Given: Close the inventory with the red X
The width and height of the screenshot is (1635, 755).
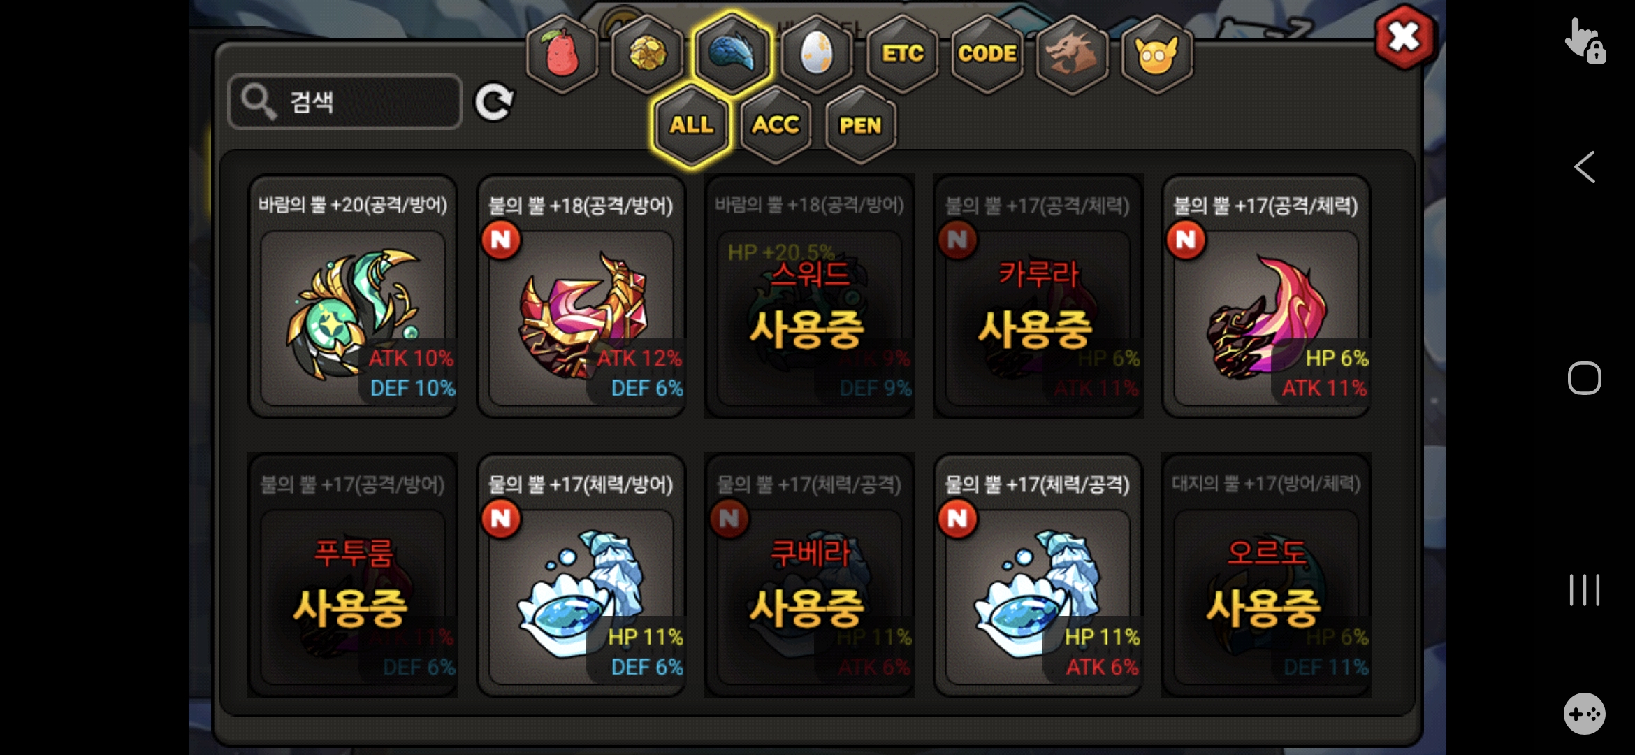Looking at the screenshot, I should coord(1404,37).
